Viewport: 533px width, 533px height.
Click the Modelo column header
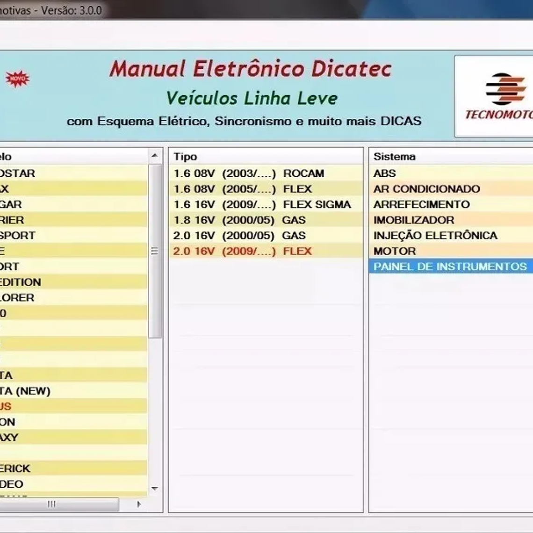click(47, 157)
